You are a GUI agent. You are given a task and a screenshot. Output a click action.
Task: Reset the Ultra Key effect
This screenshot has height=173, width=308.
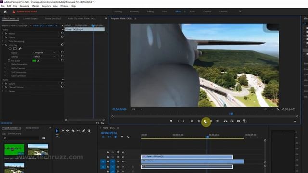pos(62,45)
